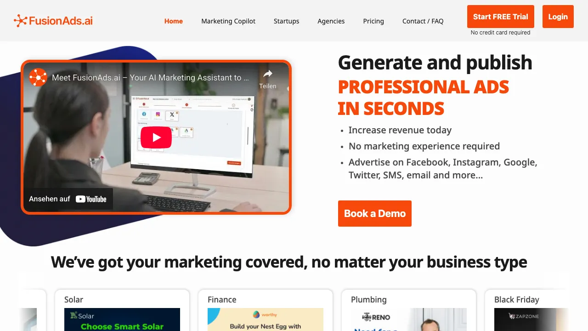Open the channel avatar icon in video header

[38, 77]
